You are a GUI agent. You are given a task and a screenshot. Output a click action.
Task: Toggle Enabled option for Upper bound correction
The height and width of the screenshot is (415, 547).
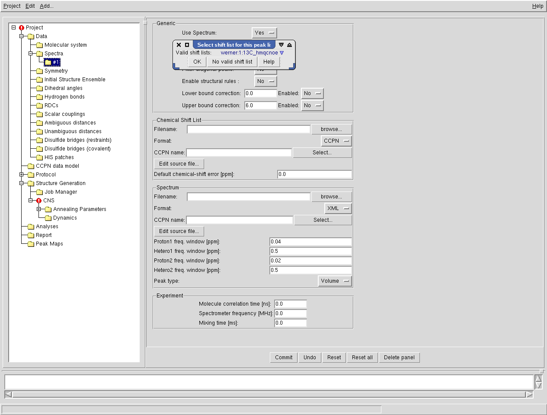click(x=312, y=105)
